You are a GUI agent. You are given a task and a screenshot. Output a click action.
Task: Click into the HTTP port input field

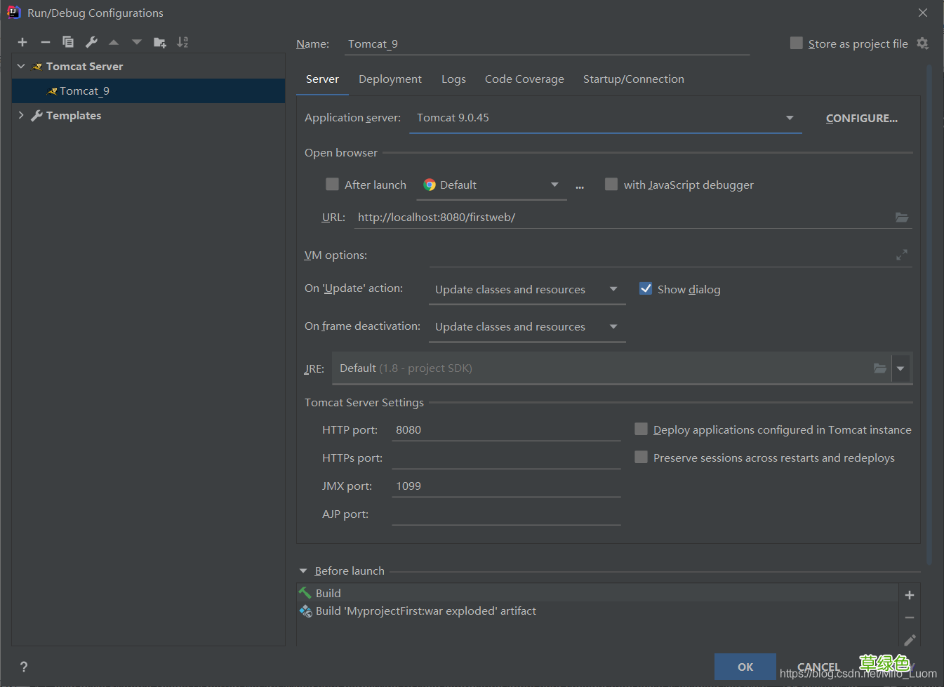(x=505, y=430)
